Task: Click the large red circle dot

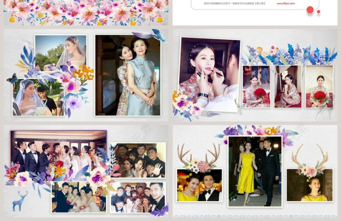Action: tap(310, 10)
